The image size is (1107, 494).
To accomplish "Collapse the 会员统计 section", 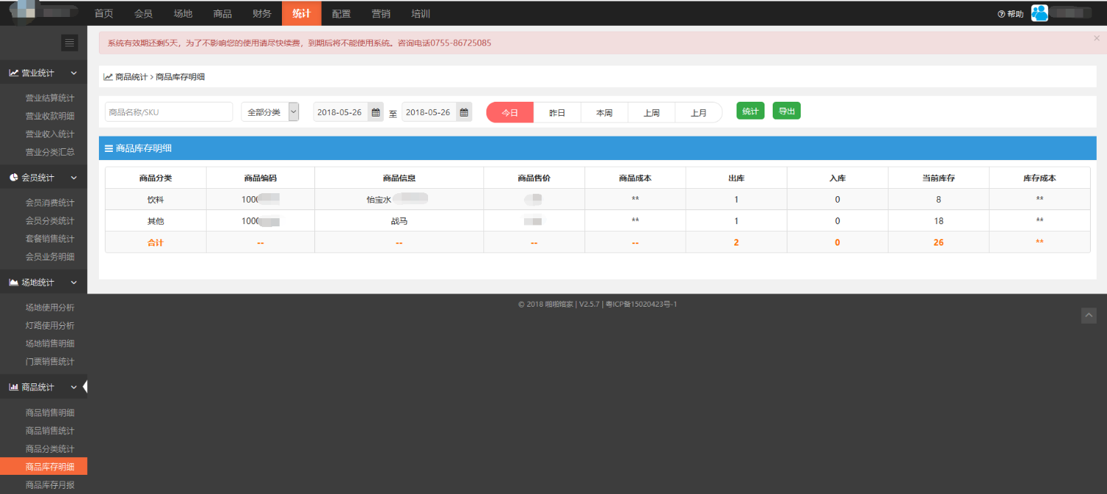I will point(73,178).
